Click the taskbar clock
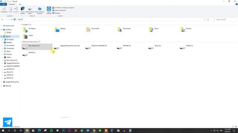238x133 pixels. pyautogui.click(x=228, y=130)
